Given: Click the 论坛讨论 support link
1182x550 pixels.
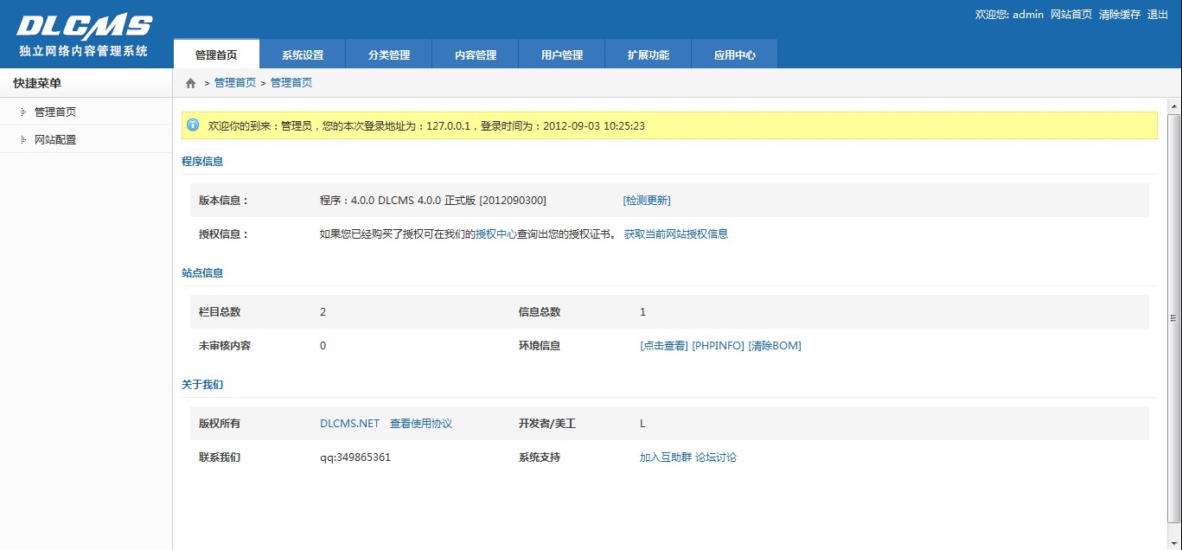Looking at the screenshot, I should click(716, 457).
